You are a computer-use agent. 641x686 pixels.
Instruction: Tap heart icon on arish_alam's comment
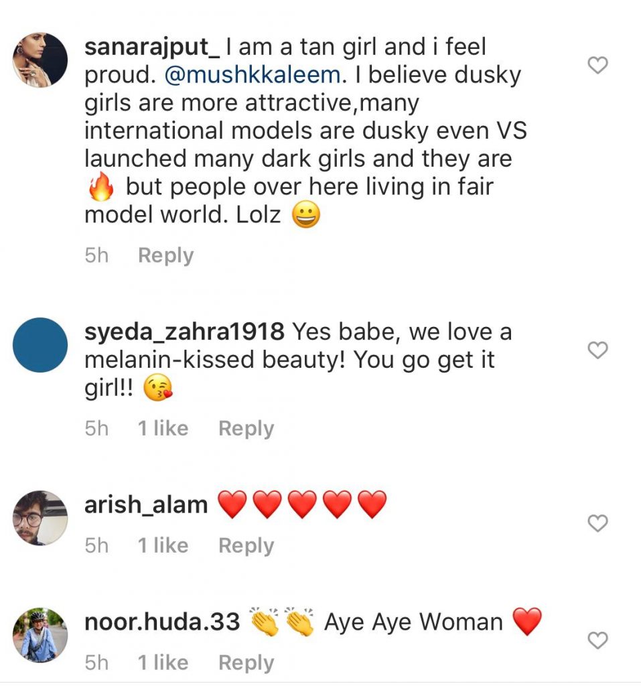(x=597, y=523)
